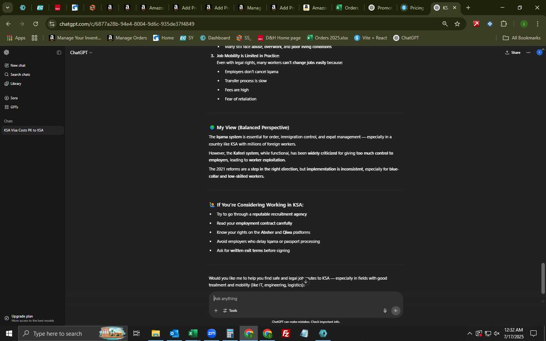546x341 pixels.
Task: Open the ChatGPT logo home icon
Action: point(6,53)
